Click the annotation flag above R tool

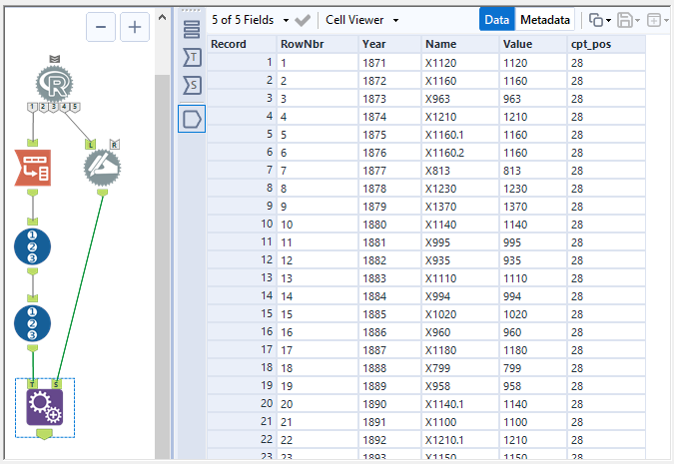click(x=55, y=59)
